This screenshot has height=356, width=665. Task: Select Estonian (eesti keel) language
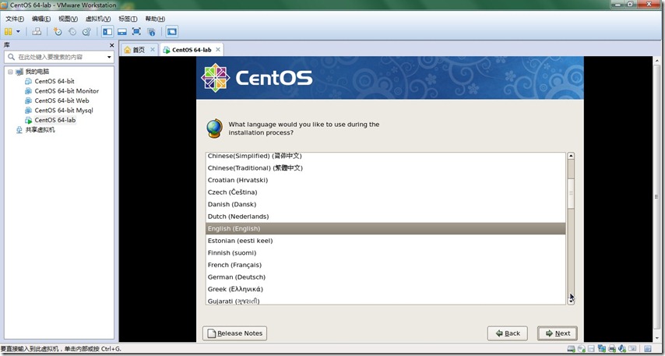click(x=385, y=241)
